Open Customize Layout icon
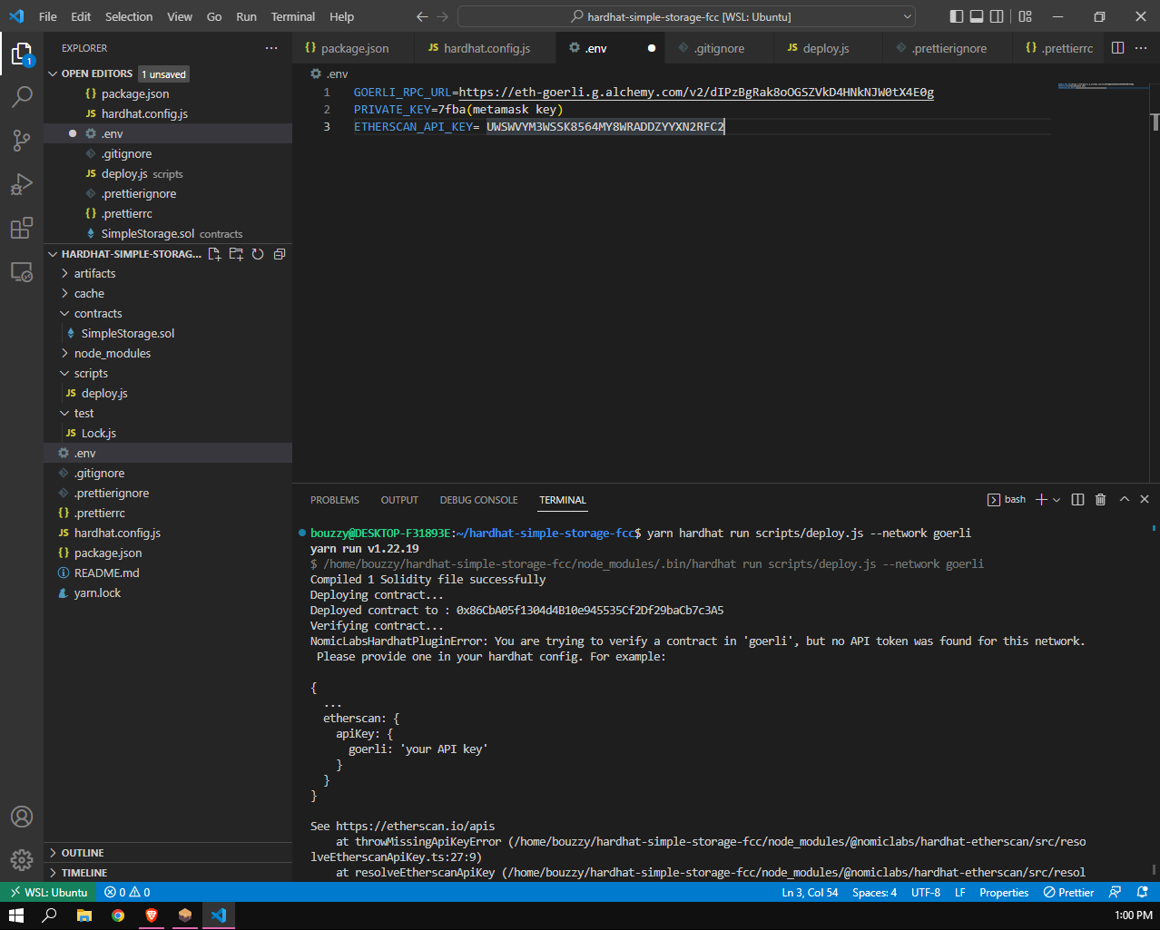Viewport: 1160px width, 930px height. tap(1026, 16)
